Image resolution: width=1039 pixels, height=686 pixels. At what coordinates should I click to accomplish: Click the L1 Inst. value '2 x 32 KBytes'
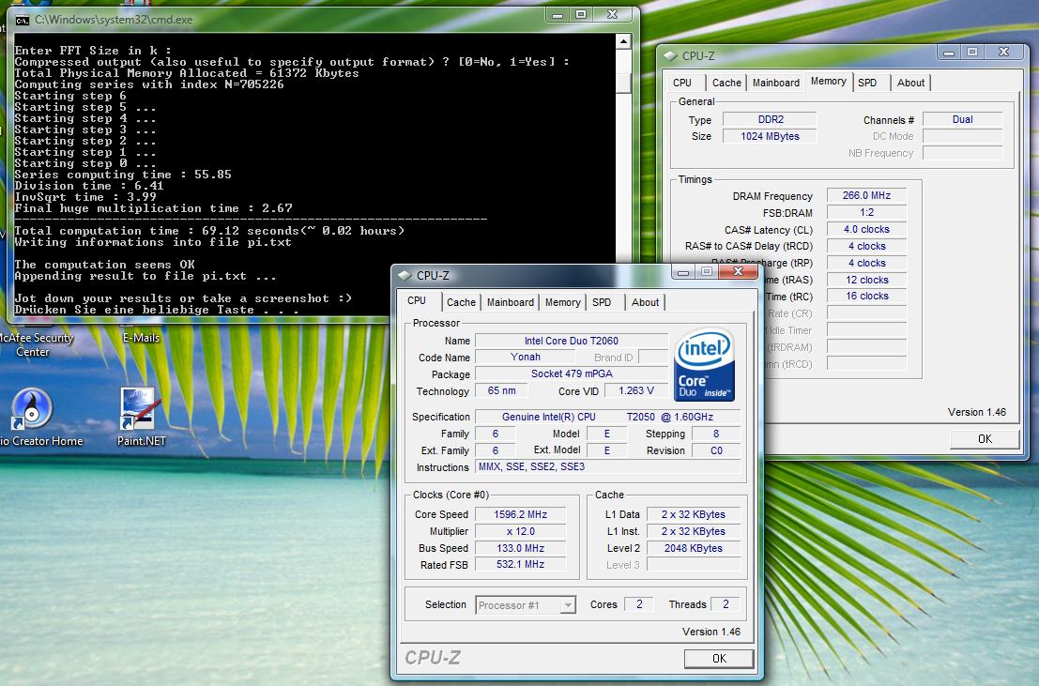coord(693,531)
